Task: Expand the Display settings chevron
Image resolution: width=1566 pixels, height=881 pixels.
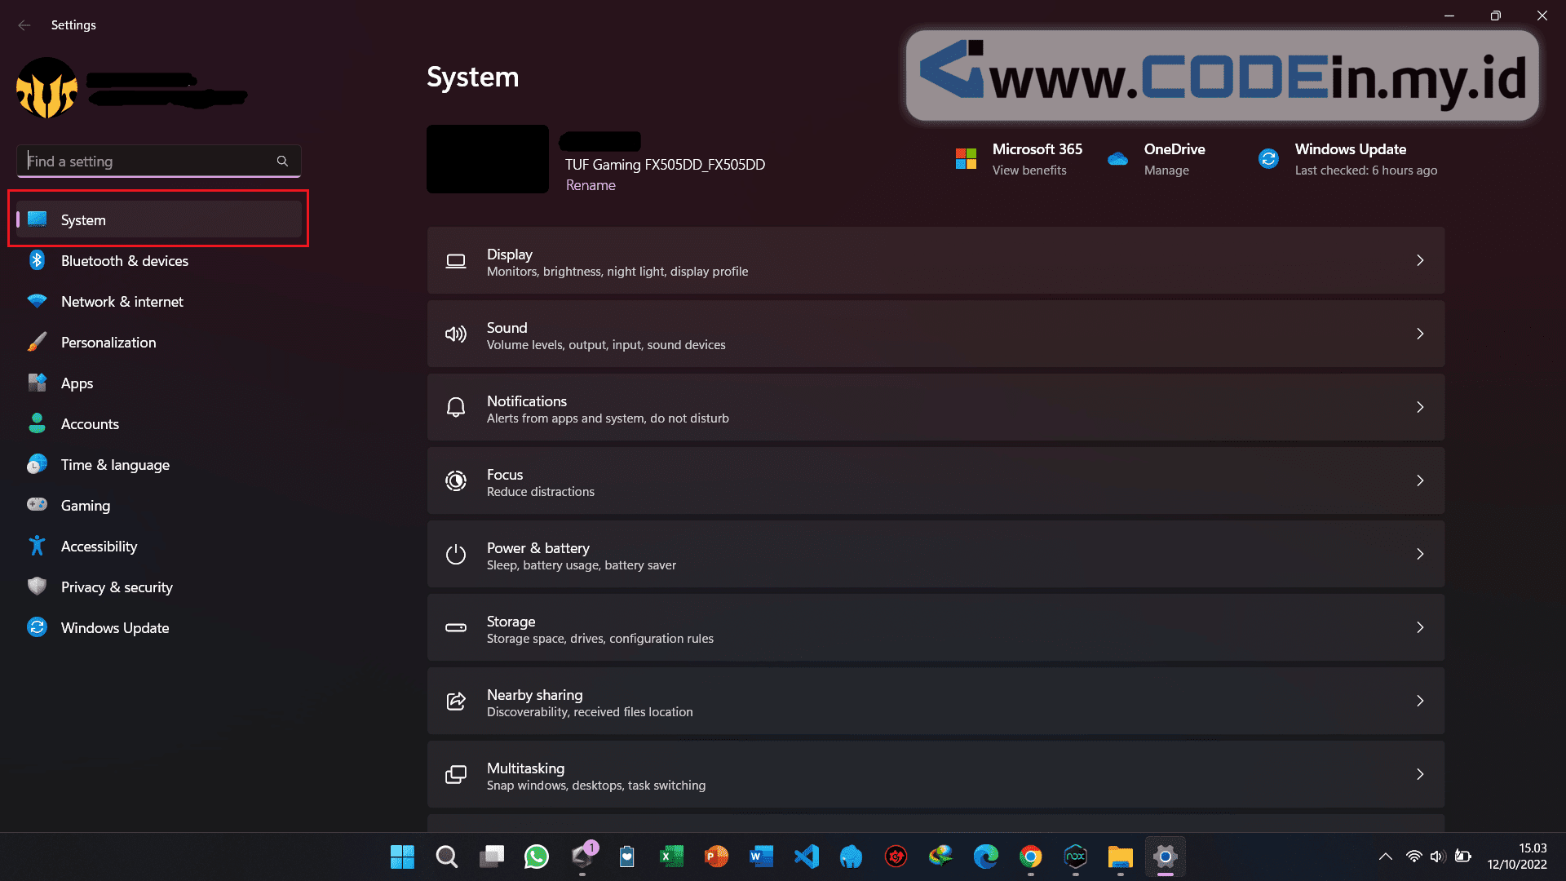Action: (x=1420, y=260)
